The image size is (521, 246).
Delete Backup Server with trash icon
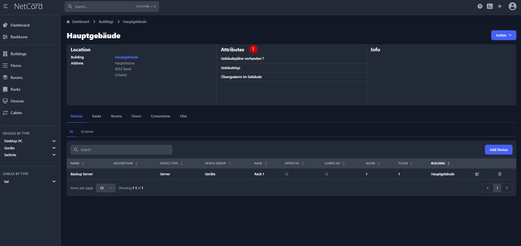[x=499, y=174]
